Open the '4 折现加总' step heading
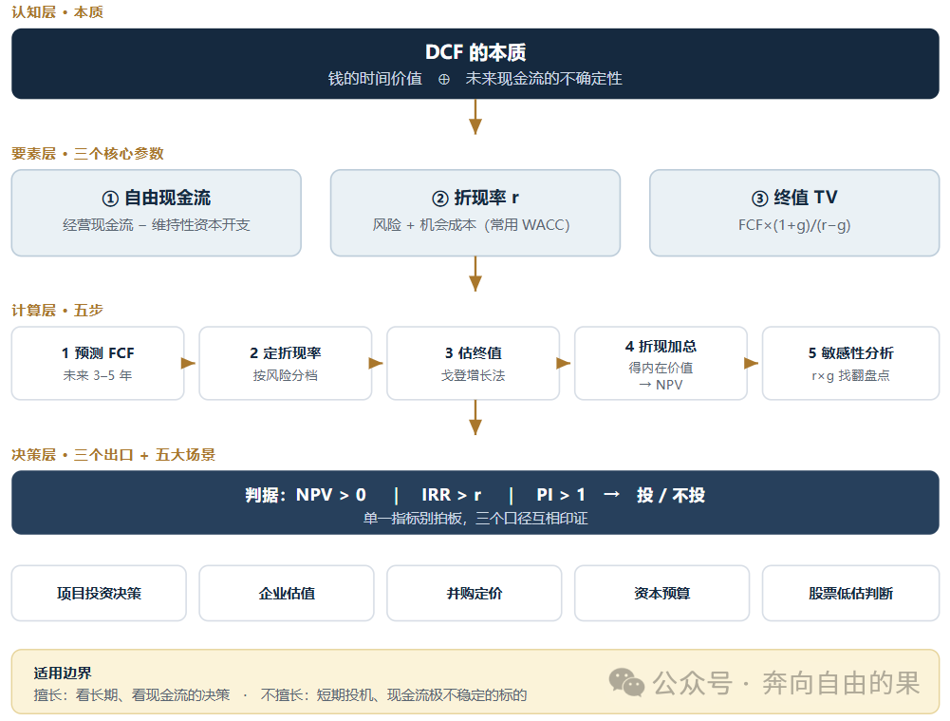Screen dimensions: 950x721 pyautogui.click(x=661, y=346)
